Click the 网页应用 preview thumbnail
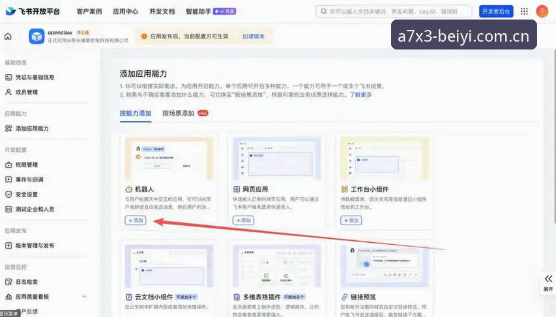Viewport: 556px width, 317px height. 277,159
